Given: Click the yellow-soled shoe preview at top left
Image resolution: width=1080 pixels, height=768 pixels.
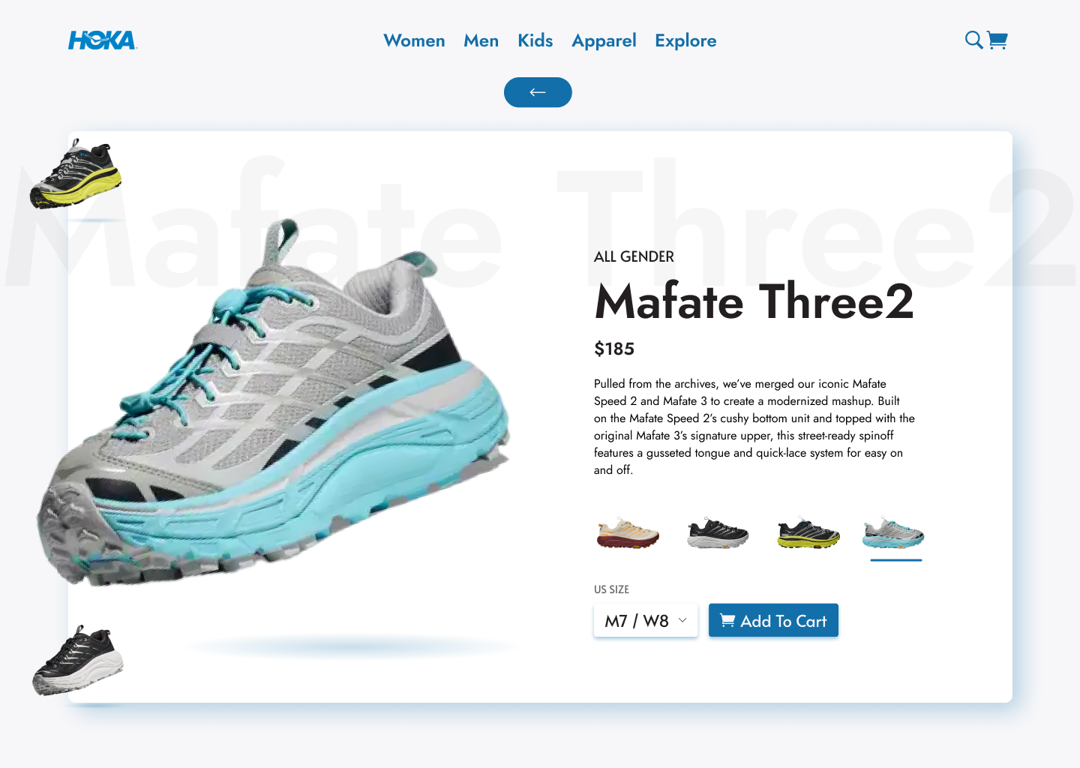Looking at the screenshot, I should [76, 174].
